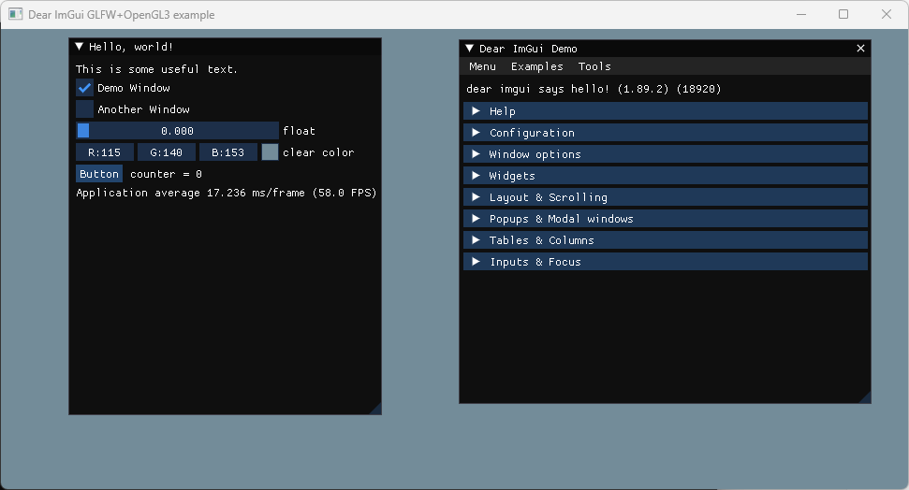
Task: Collapse the Dear ImGui Demo window triangle
Action: pos(470,49)
